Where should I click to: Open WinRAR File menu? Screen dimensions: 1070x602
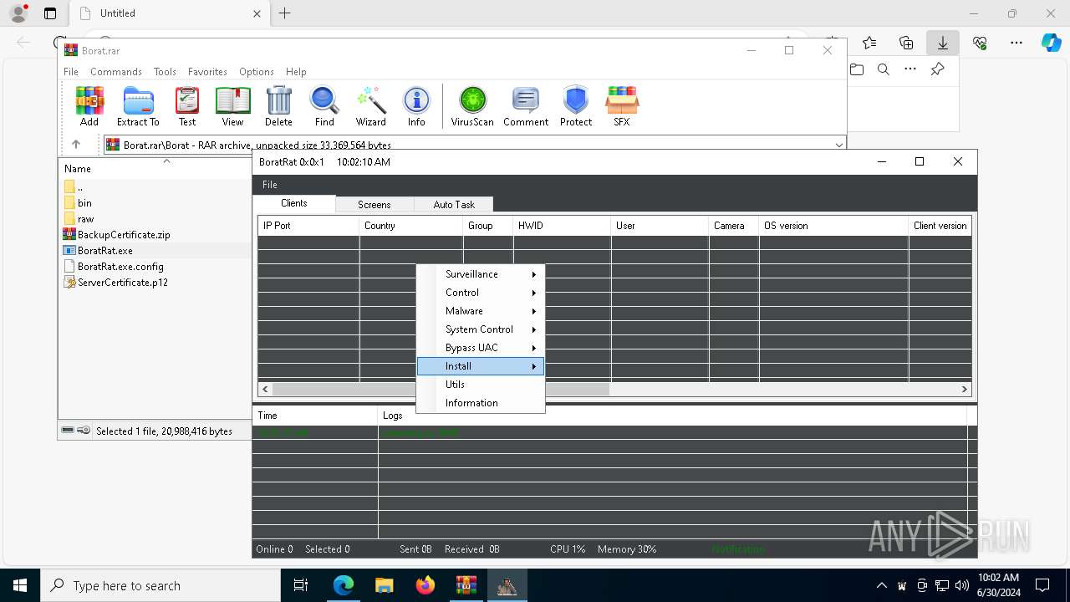tap(71, 72)
